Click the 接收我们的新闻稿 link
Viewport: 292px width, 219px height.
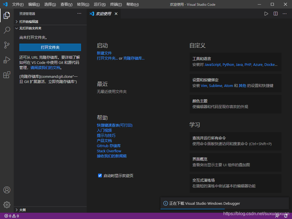pos(112,156)
